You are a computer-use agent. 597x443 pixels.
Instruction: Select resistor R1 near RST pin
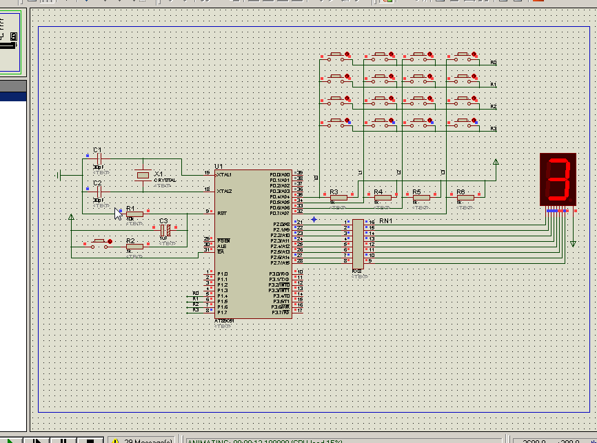(x=134, y=214)
